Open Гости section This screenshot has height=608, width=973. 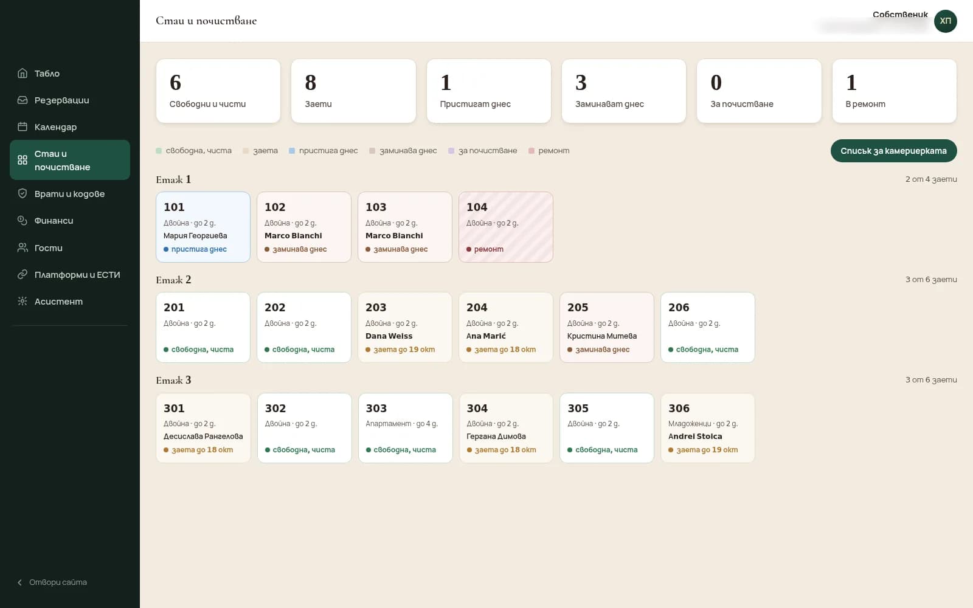tap(70, 248)
